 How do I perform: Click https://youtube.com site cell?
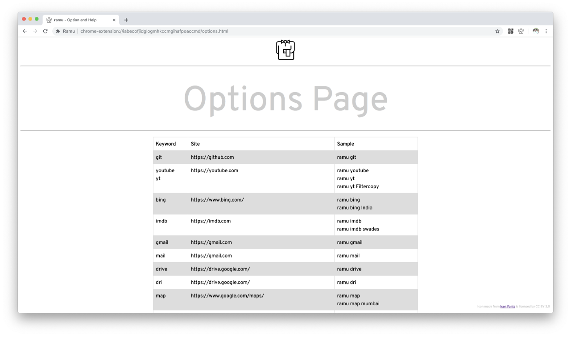[x=261, y=178]
